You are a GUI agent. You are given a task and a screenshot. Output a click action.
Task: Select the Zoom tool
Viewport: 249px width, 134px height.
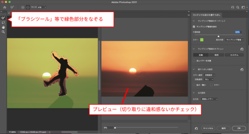point(3,32)
